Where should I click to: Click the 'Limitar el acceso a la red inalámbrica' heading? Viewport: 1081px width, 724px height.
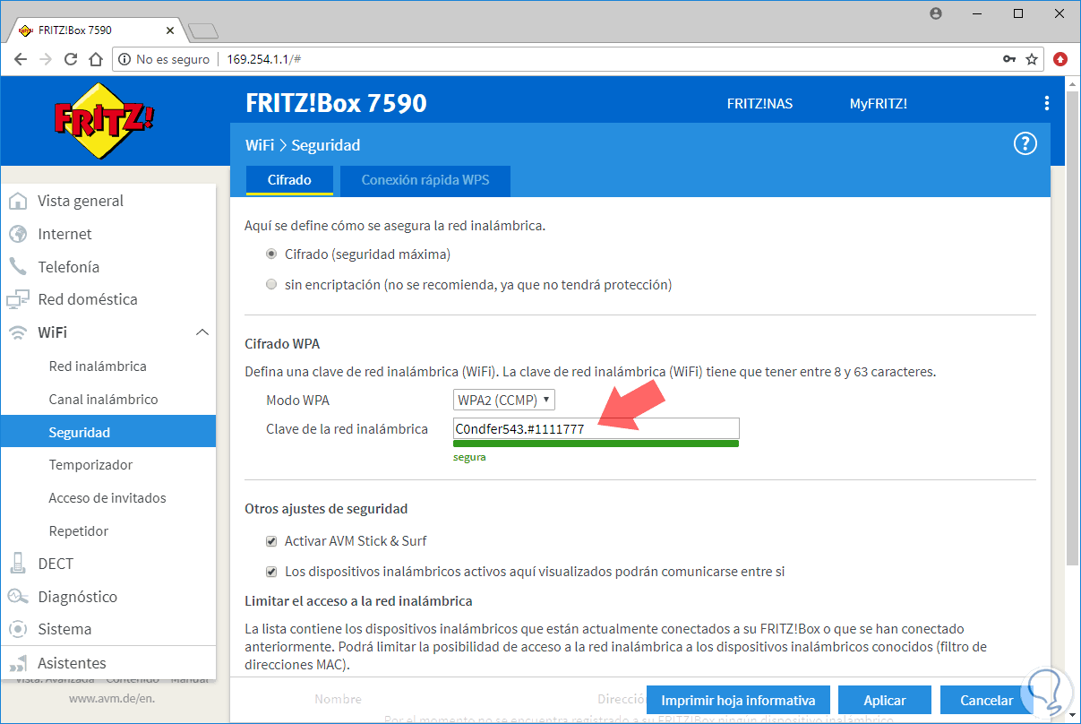pos(358,600)
